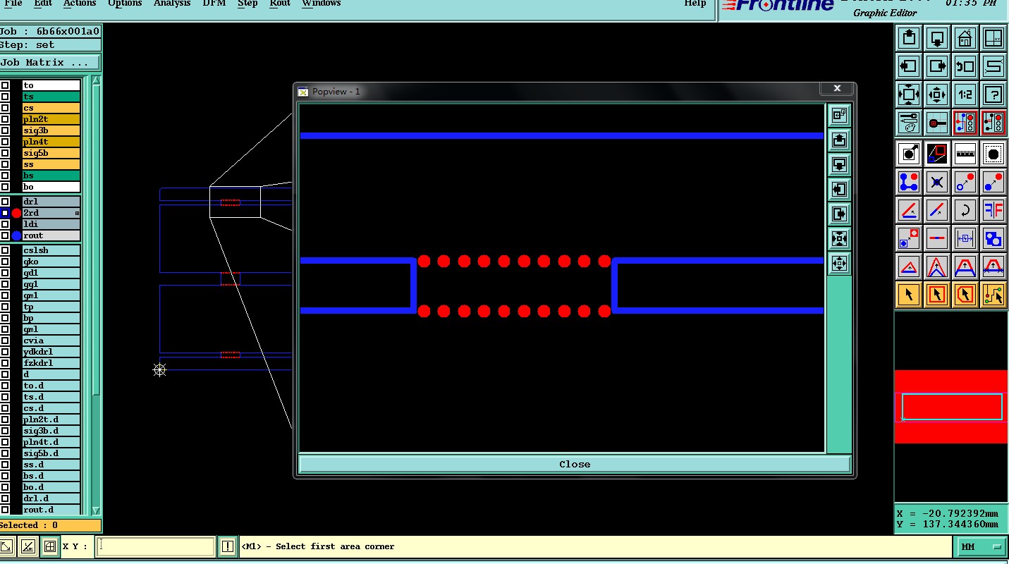The height and width of the screenshot is (564, 1009).
Task: Click the home view icon
Action: [965, 38]
